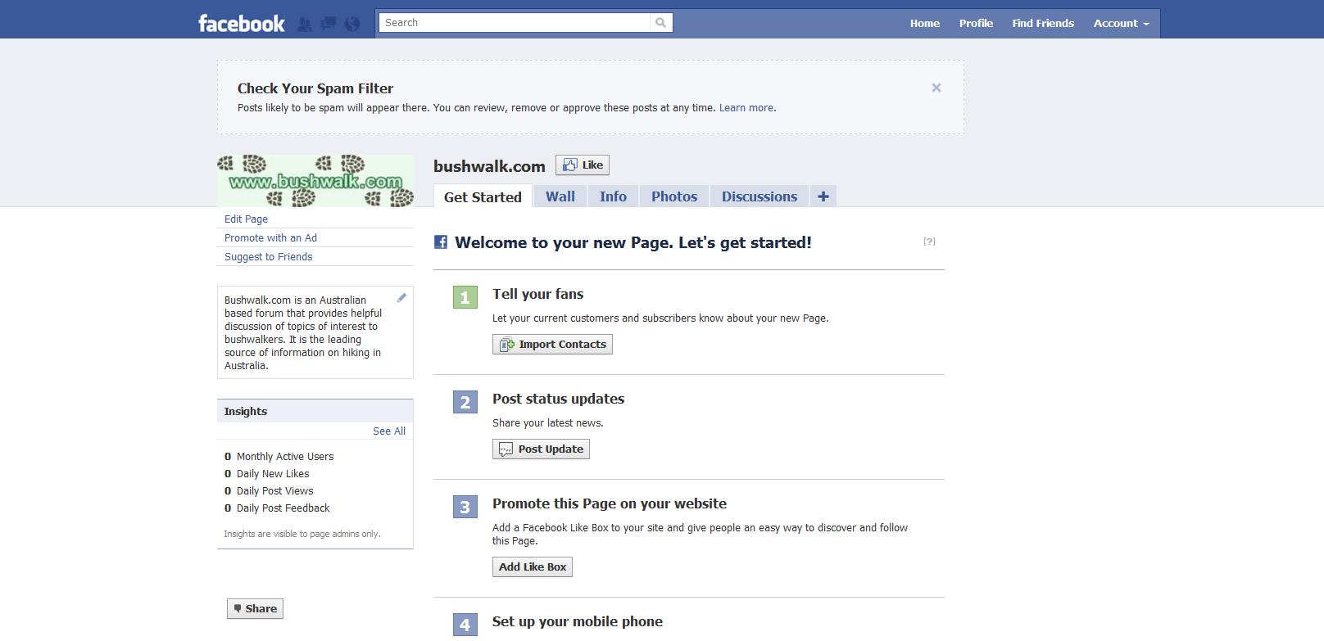
Task: Switch to the Info tab
Action: [x=613, y=196]
